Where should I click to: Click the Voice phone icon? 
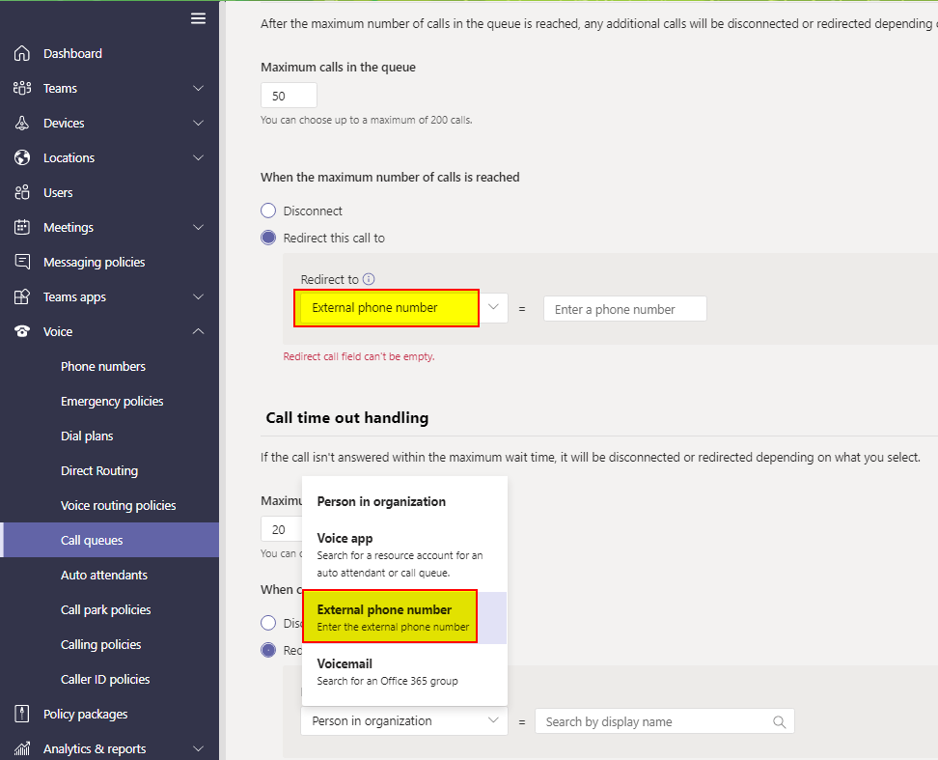(22, 331)
